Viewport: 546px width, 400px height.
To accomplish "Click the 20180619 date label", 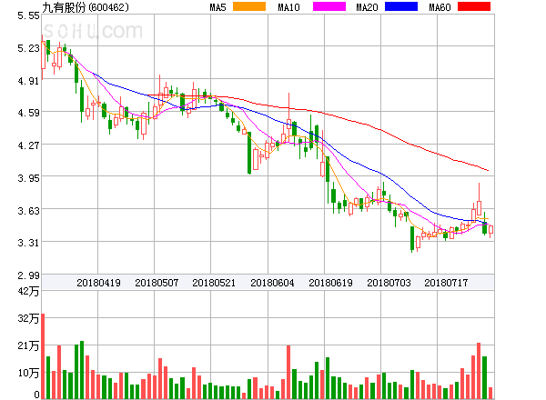I will click(x=330, y=283).
